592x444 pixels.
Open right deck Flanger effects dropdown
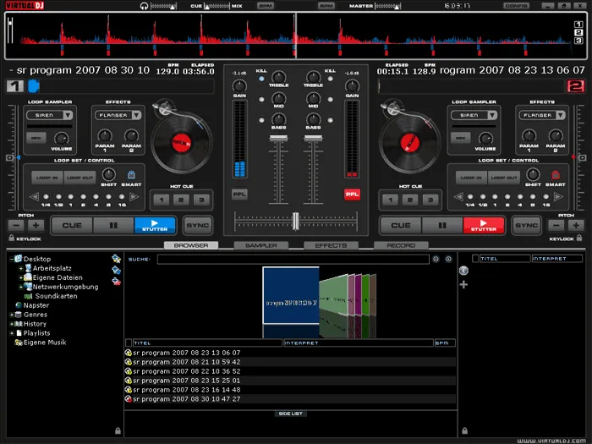point(561,115)
